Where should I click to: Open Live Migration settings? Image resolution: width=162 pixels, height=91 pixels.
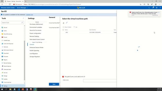tap(34, 54)
